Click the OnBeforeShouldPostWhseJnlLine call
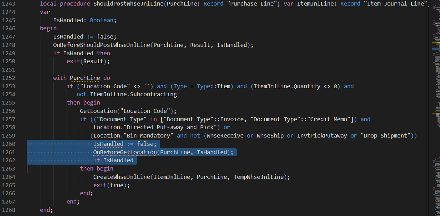 pyautogui.click(x=102, y=45)
